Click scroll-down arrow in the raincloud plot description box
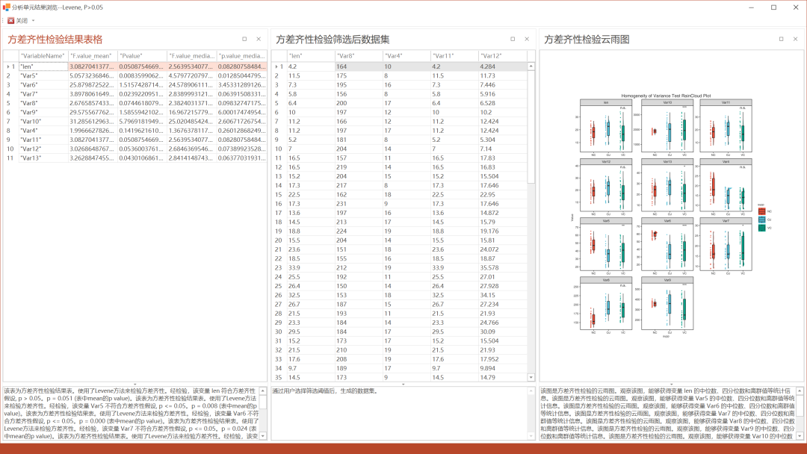Viewport: 807px width, 454px height. click(800, 436)
